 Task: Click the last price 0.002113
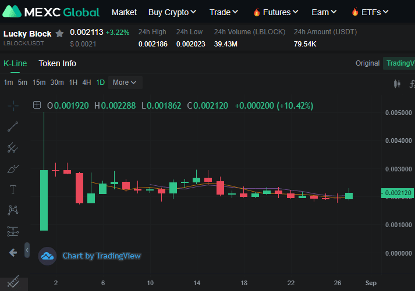[x=87, y=32]
